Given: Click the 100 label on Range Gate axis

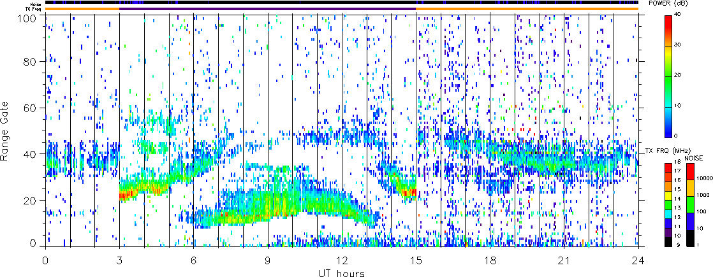Looking at the screenshot, I should point(29,16).
